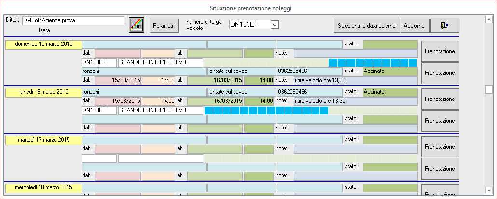Open the numero di targa dropdown arrow
The height and width of the screenshot is (199, 497).
click(x=275, y=25)
